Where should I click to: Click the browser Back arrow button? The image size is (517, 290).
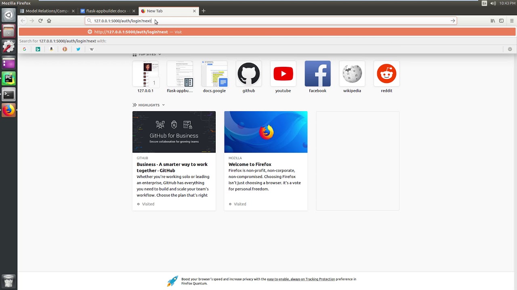coord(23,21)
